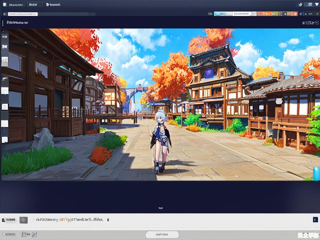Toggle the green dot status indicator at top right
This screenshot has width=320, height=240.
(317, 14)
